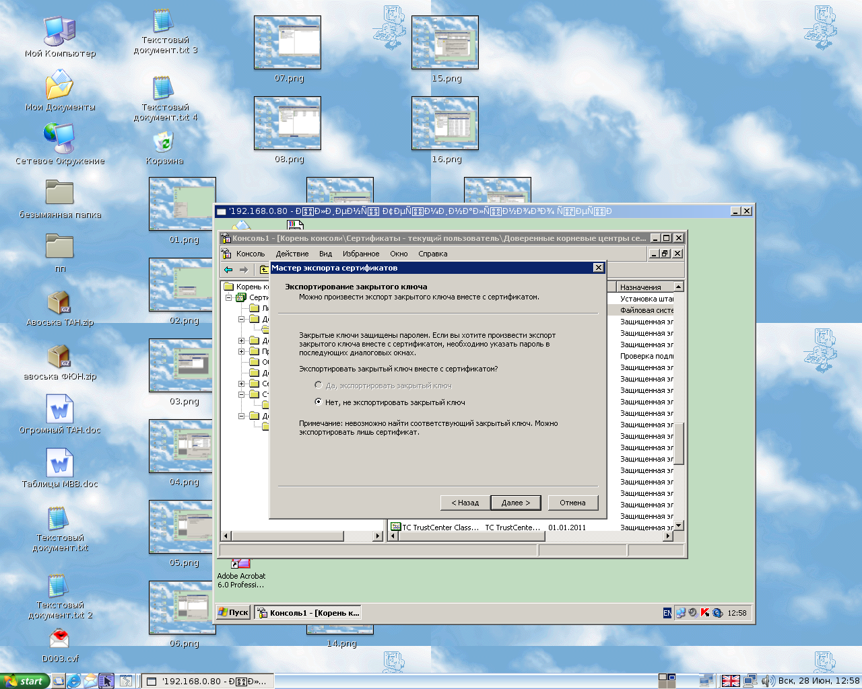862x689 pixels.
Task: Click the < Назад button
Action: pos(465,503)
